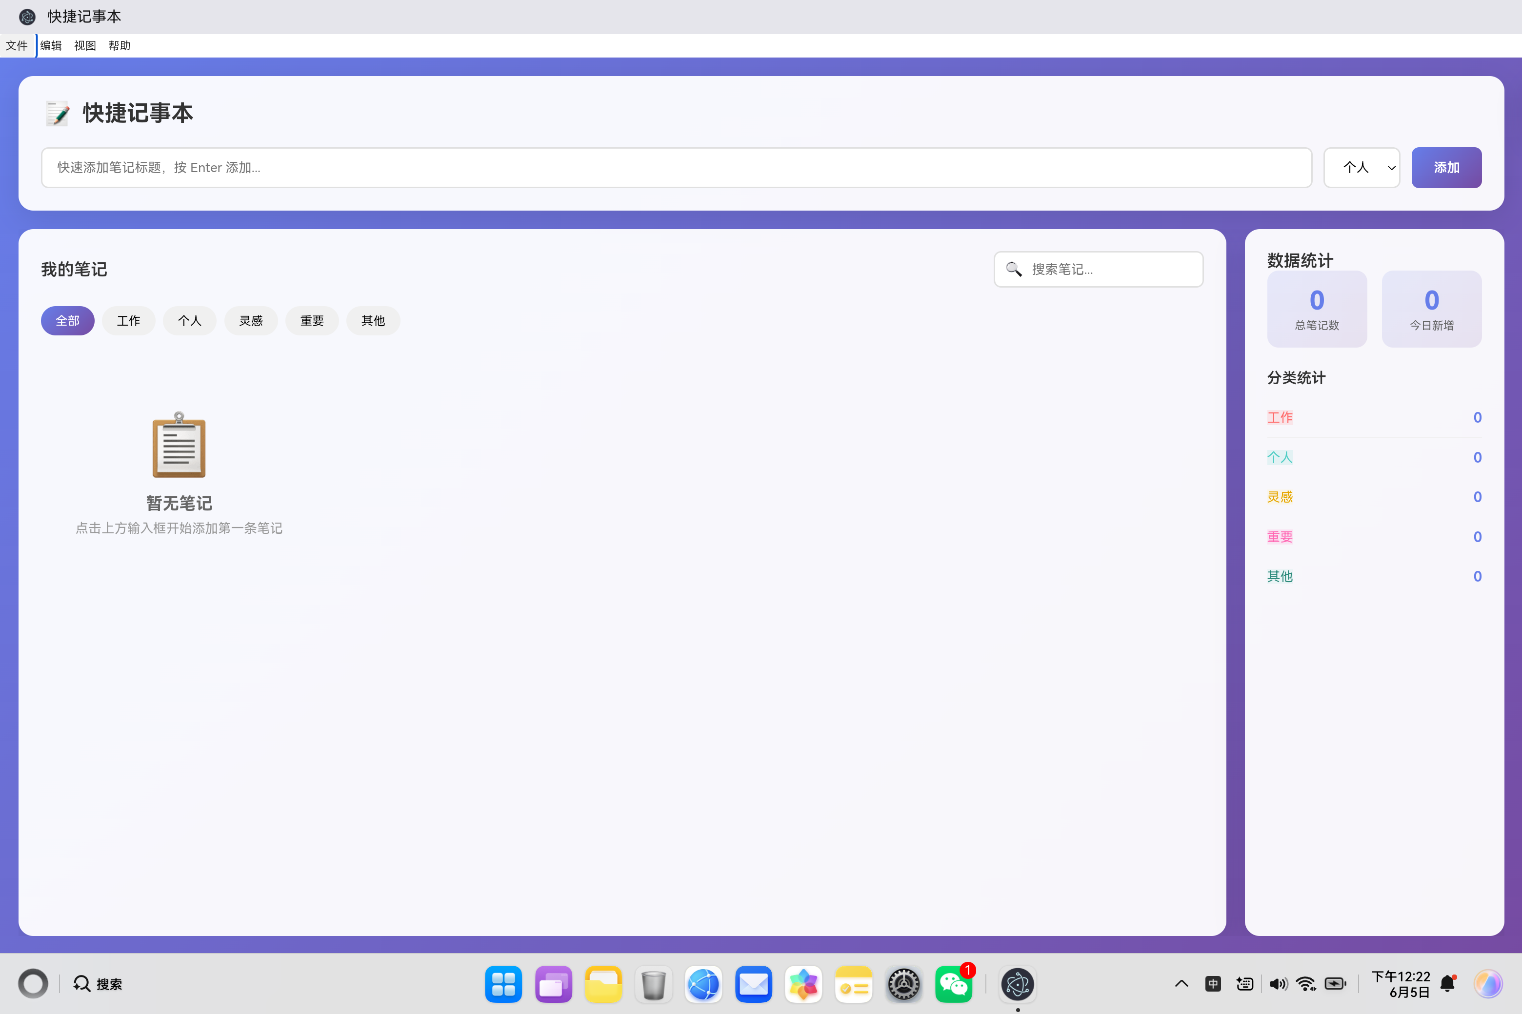Image resolution: width=1522 pixels, height=1014 pixels.
Task: Click the teal 个人 category label
Action: 1280,457
